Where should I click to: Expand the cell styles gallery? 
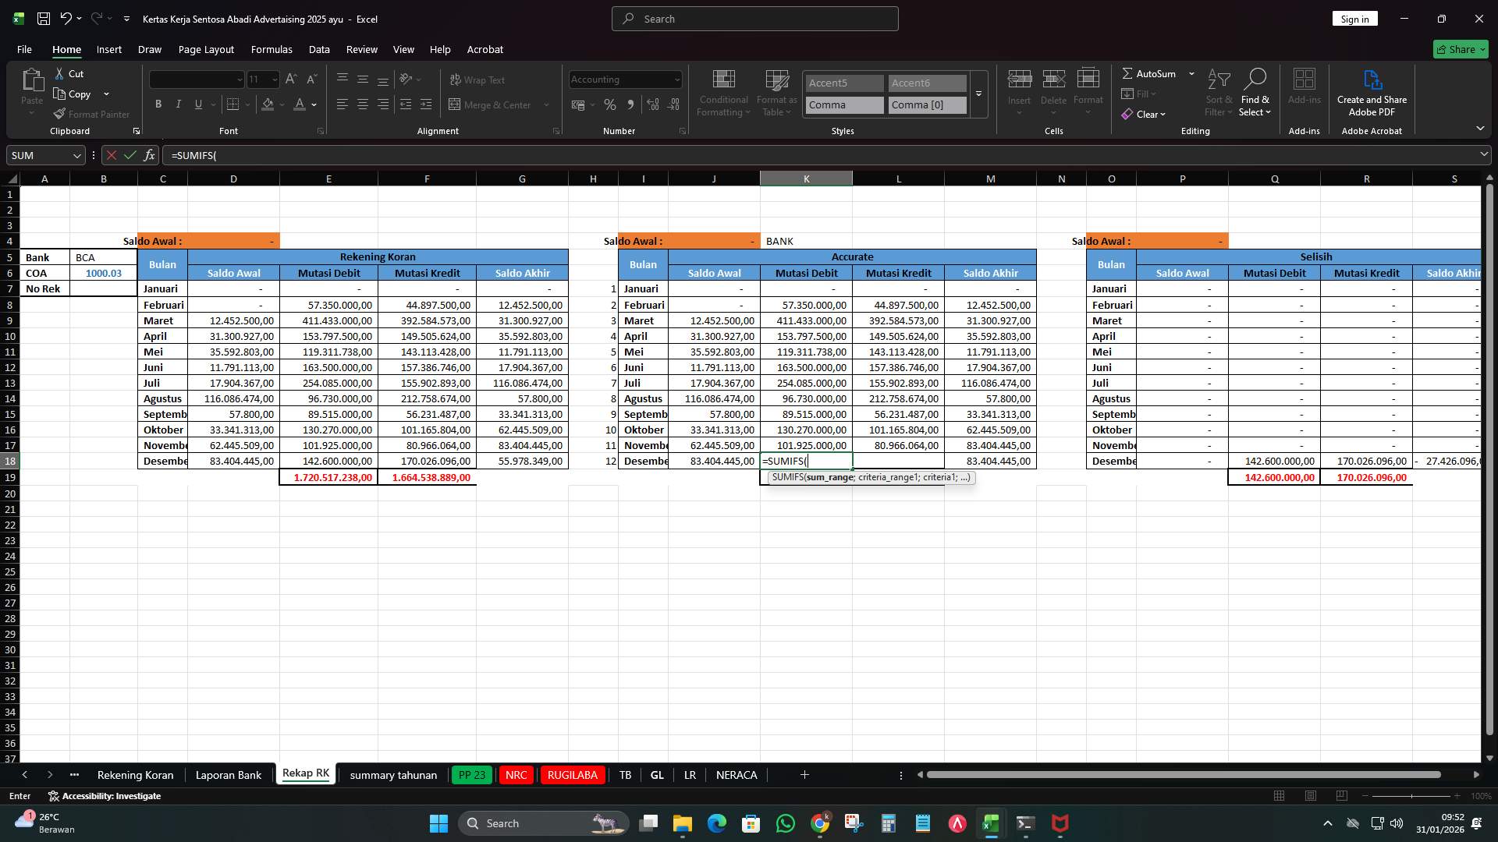pos(978,94)
